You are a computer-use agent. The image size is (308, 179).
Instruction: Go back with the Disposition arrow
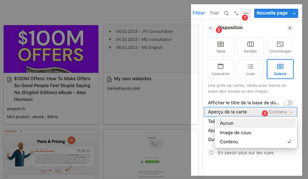211,28
